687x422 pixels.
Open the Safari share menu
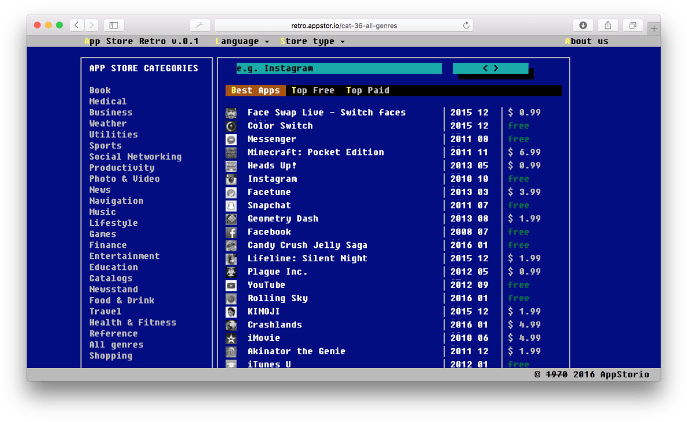[608, 26]
